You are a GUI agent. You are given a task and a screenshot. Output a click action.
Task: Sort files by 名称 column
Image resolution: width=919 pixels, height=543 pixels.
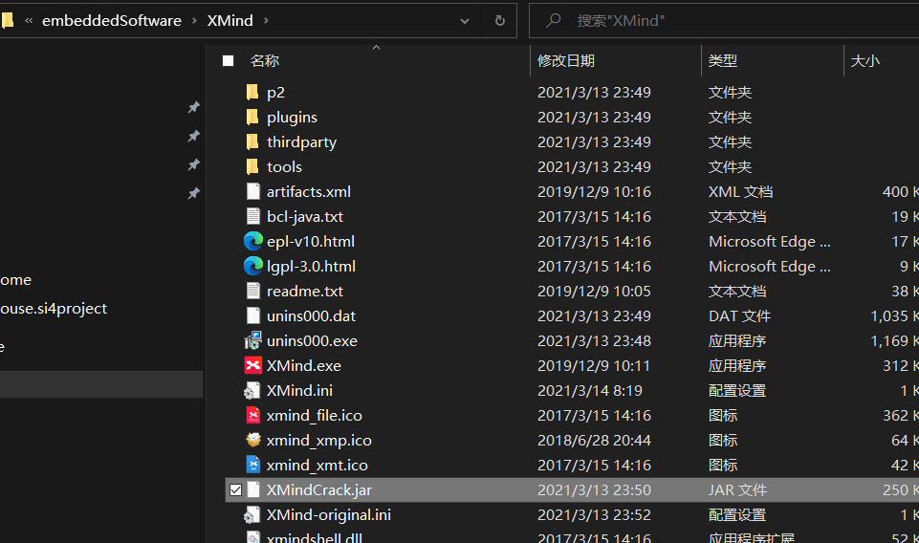(264, 61)
